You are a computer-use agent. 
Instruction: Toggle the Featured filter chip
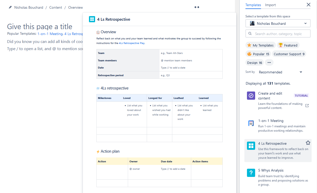coord(288,45)
